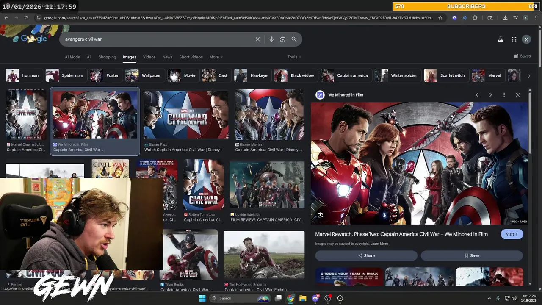
Task: Open Task View on the taskbar
Action: tap(278, 298)
